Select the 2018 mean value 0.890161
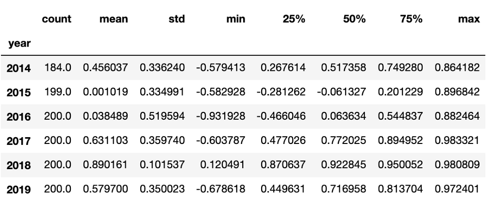 (x=105, y=165)
